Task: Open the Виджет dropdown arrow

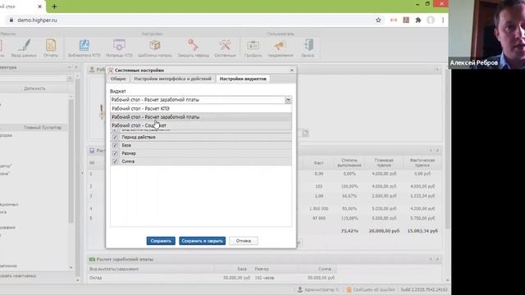Action: coord(288,100)
